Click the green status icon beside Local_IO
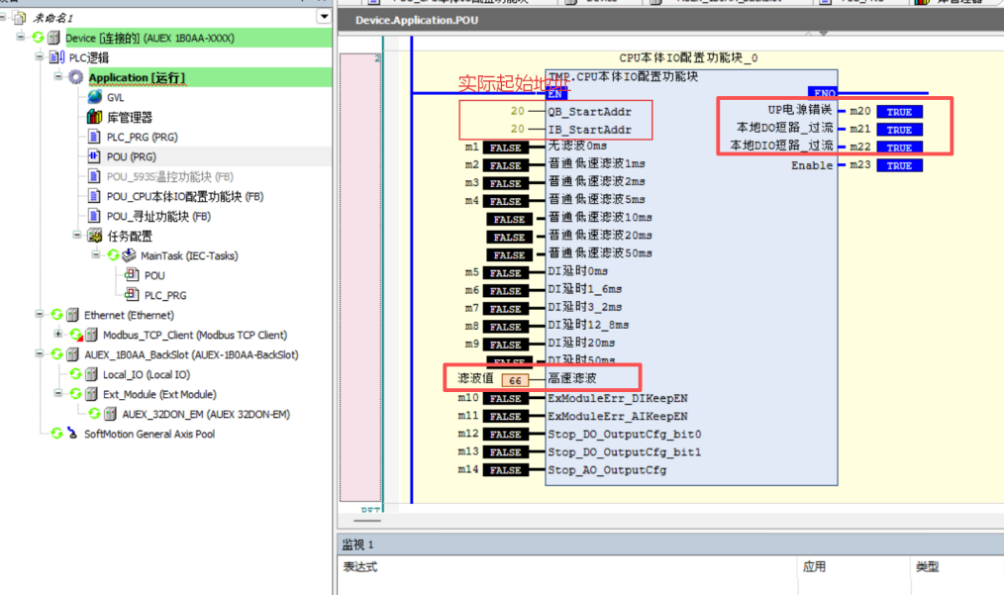The image size is (1004, 595). click(x=75, y=374)
